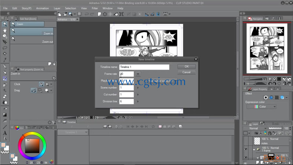Toggle snap to grid icon in toolbar
Viewport: 293px width, 165px height.
(x=158, y=14)
